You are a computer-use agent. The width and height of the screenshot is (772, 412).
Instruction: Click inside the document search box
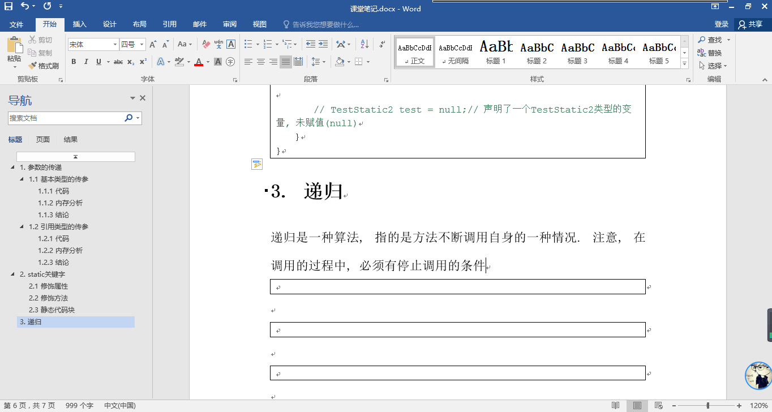click(x=68, y=118)
